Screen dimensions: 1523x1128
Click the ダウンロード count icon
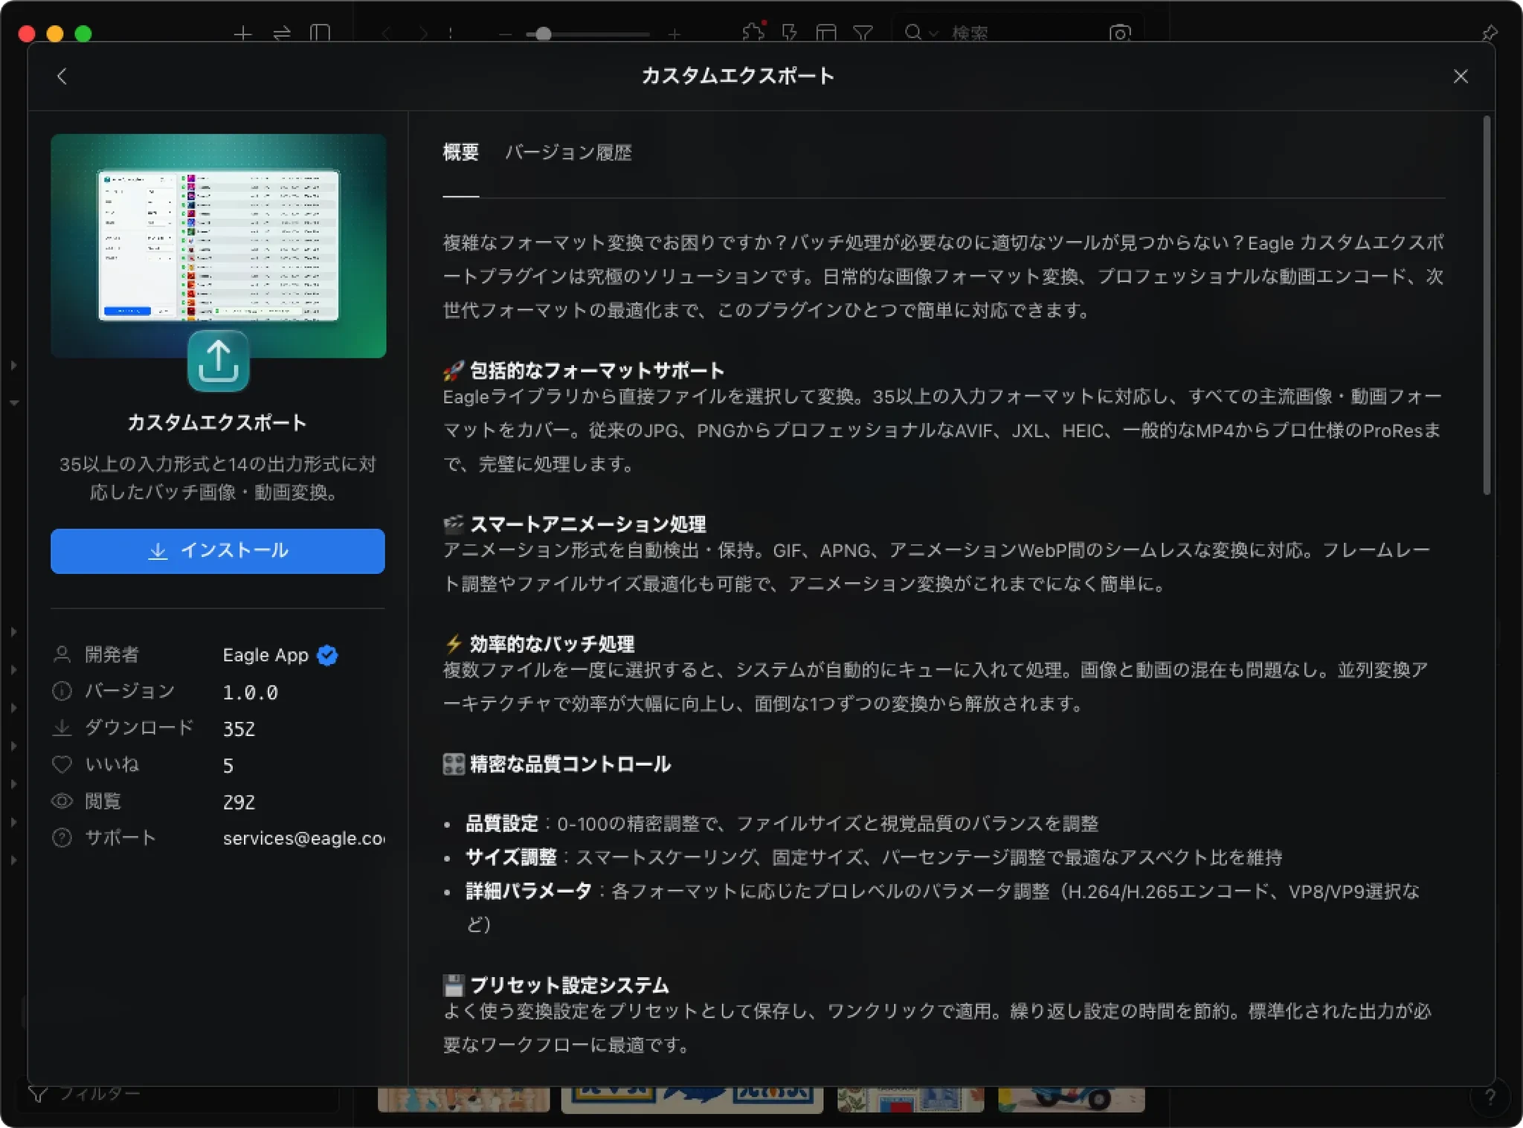62,728
